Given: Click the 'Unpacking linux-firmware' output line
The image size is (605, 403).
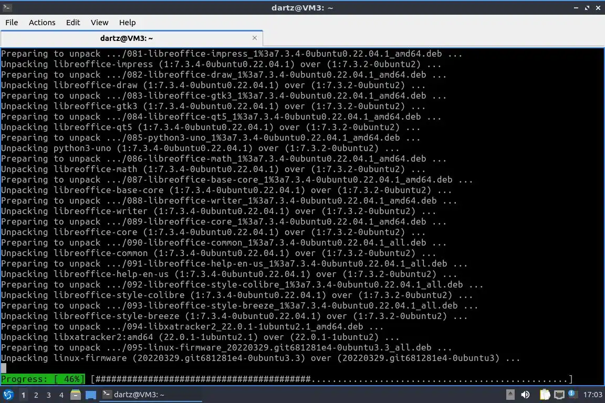Looking at the screenshot, I should 260,358.
